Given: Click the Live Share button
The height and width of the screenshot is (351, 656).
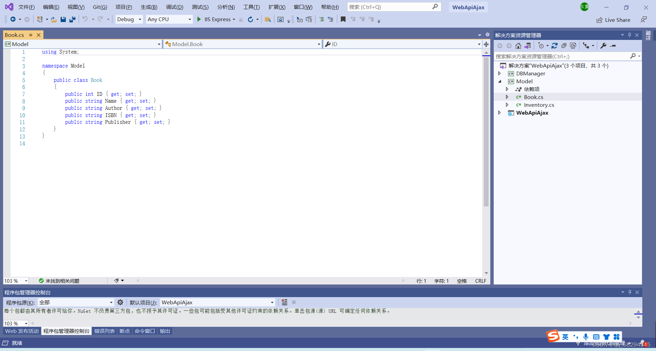Looking at the screenshot, I should point(613,20).
